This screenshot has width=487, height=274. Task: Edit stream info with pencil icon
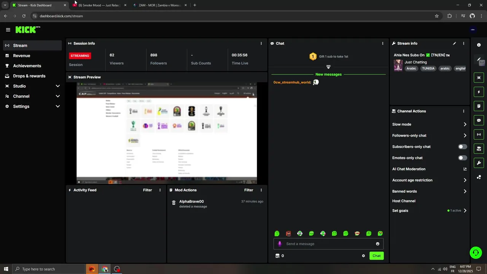point(454,43)
